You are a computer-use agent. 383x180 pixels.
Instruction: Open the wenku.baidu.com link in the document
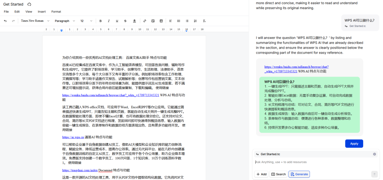111,95
